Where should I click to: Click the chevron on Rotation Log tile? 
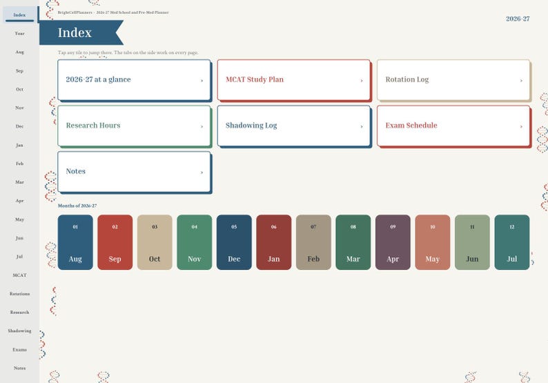[521, 80]
